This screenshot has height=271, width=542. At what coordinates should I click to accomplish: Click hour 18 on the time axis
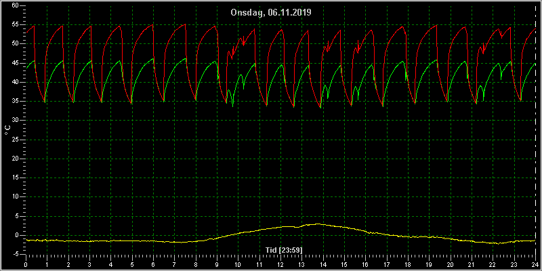coord(408,265)
